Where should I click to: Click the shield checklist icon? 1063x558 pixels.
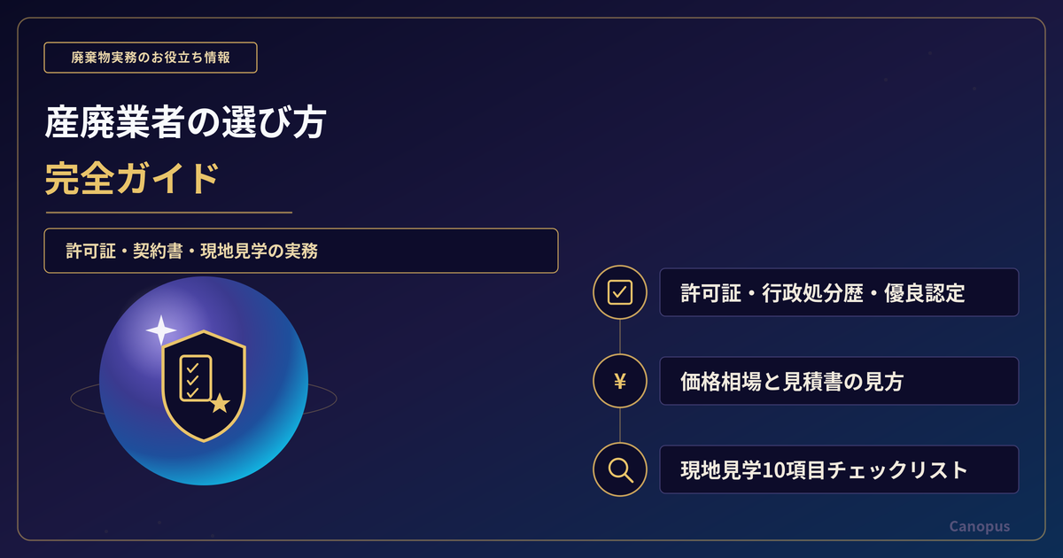[x=204, y=386]
